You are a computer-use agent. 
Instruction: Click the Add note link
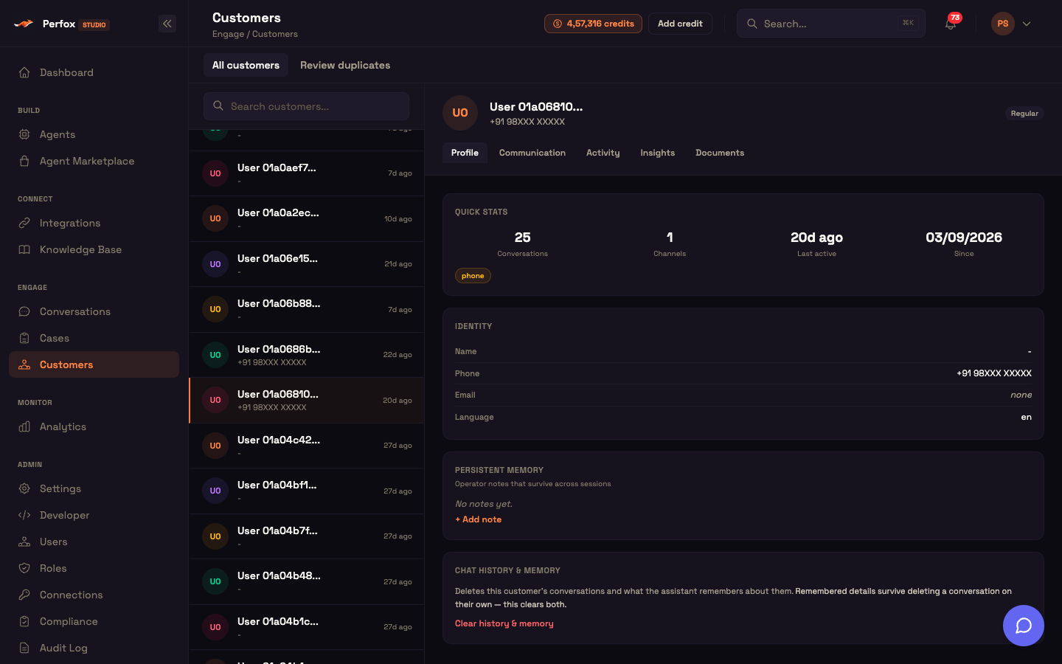point(479,519)
